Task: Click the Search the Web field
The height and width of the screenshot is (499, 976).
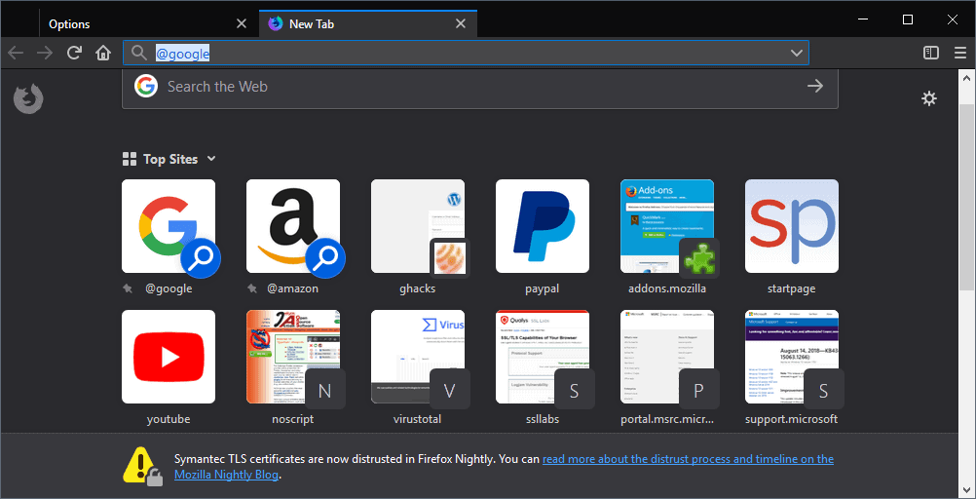Action: click(480, 87)
